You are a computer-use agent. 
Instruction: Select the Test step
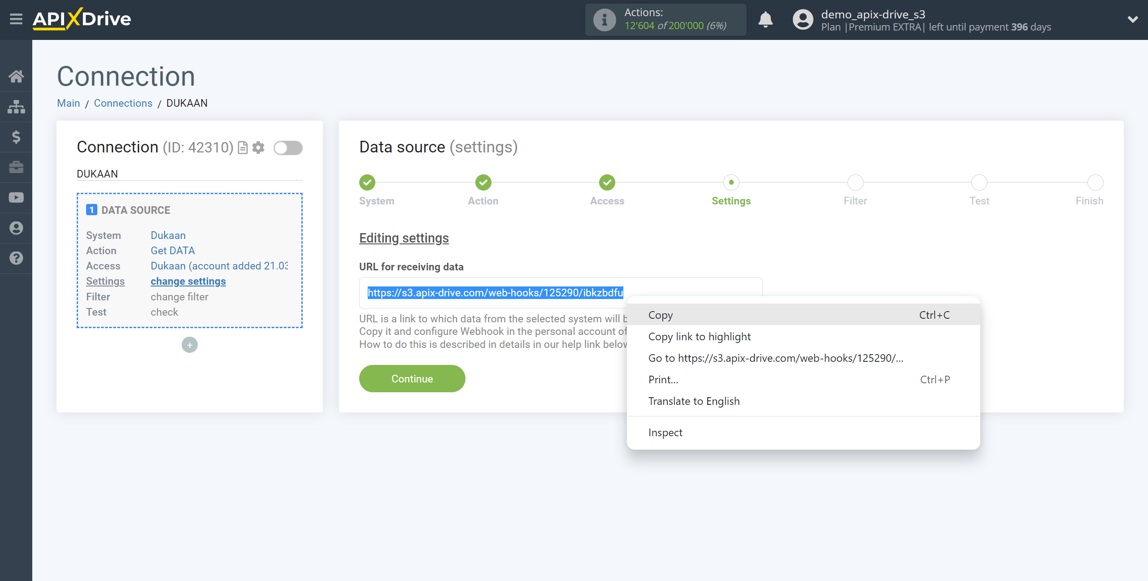click(x=979, y=182)
